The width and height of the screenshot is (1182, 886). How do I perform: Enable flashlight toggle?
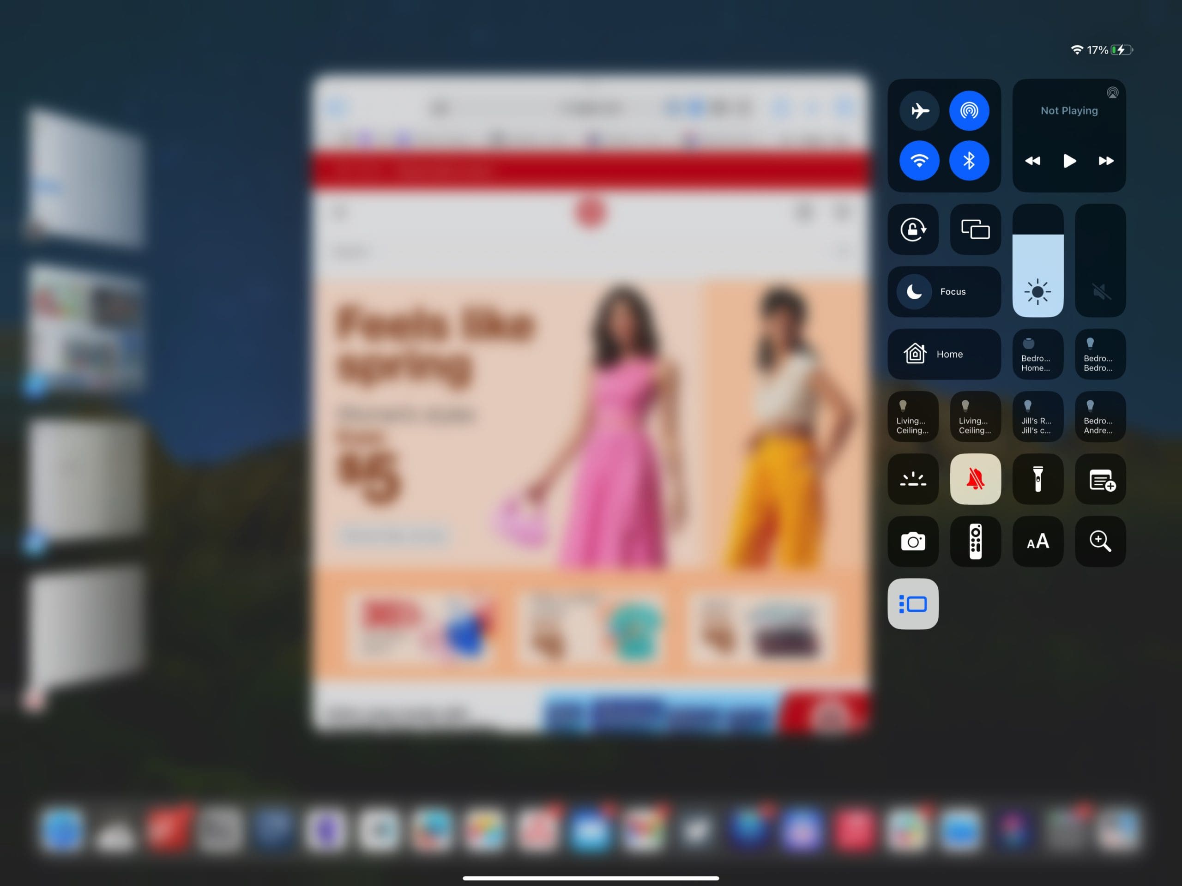tap(1037, 478)
